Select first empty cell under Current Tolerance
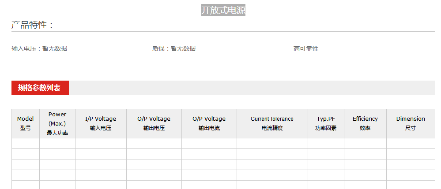The image size is (441, 189). pyautogui.click(x=272, y=144)
